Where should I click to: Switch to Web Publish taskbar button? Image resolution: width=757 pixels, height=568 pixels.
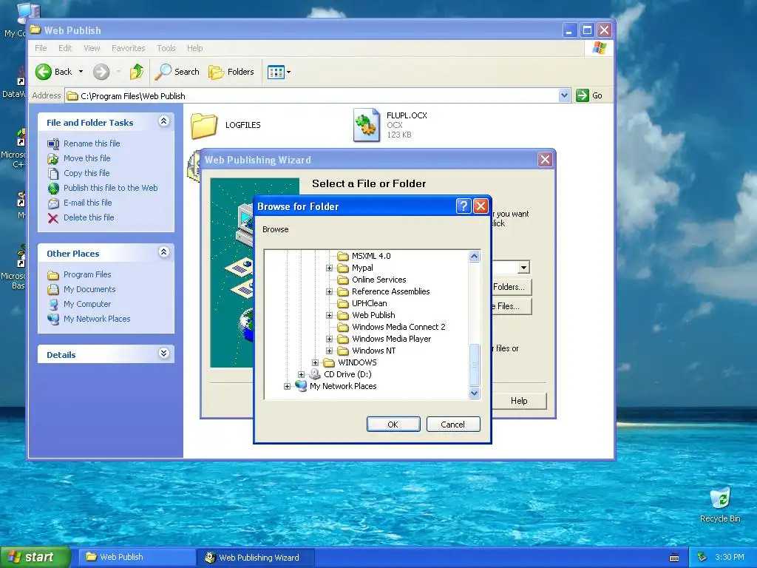click(x=137, y=558)
